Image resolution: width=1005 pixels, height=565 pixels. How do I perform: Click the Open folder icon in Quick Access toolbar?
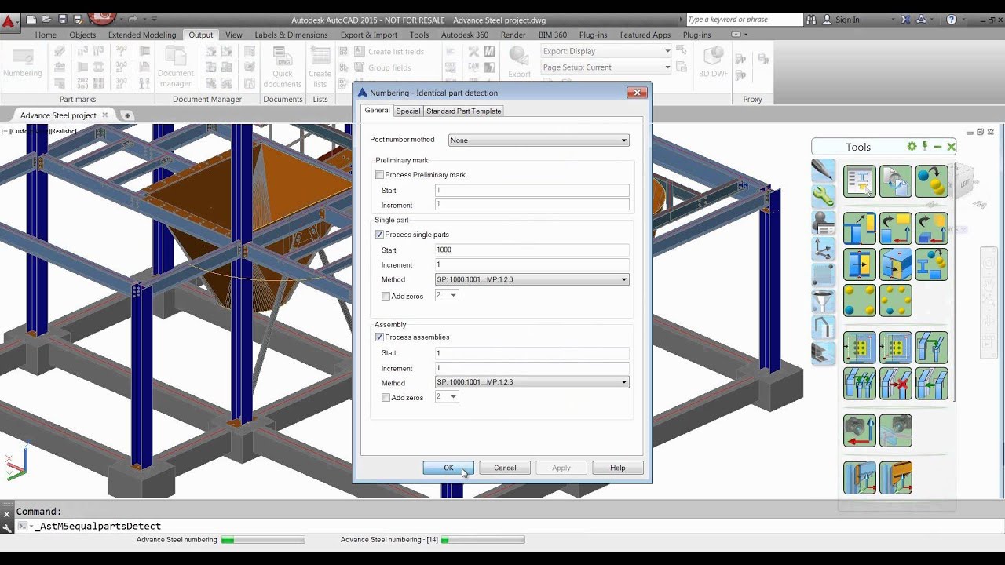coord(47,19)
